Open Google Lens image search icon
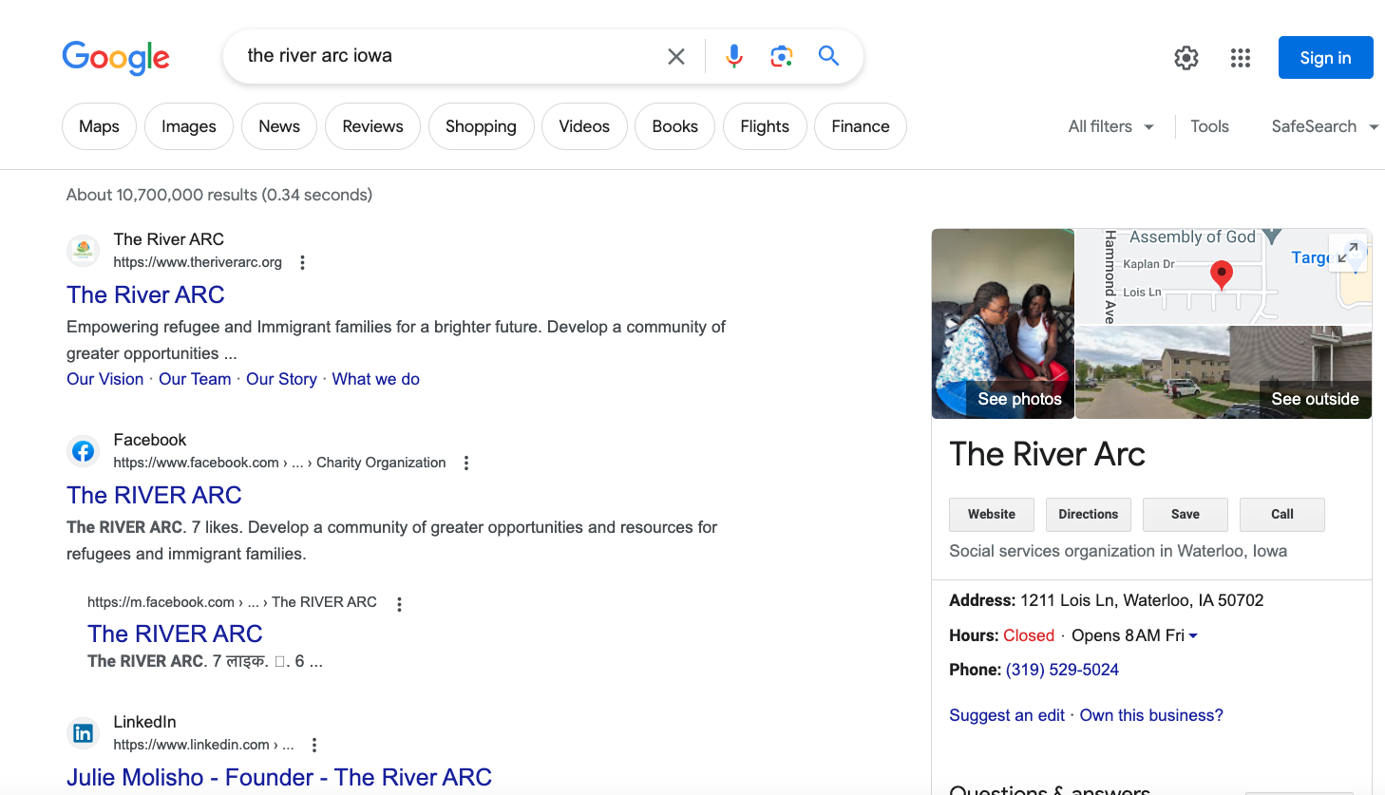 coord(781,56)
